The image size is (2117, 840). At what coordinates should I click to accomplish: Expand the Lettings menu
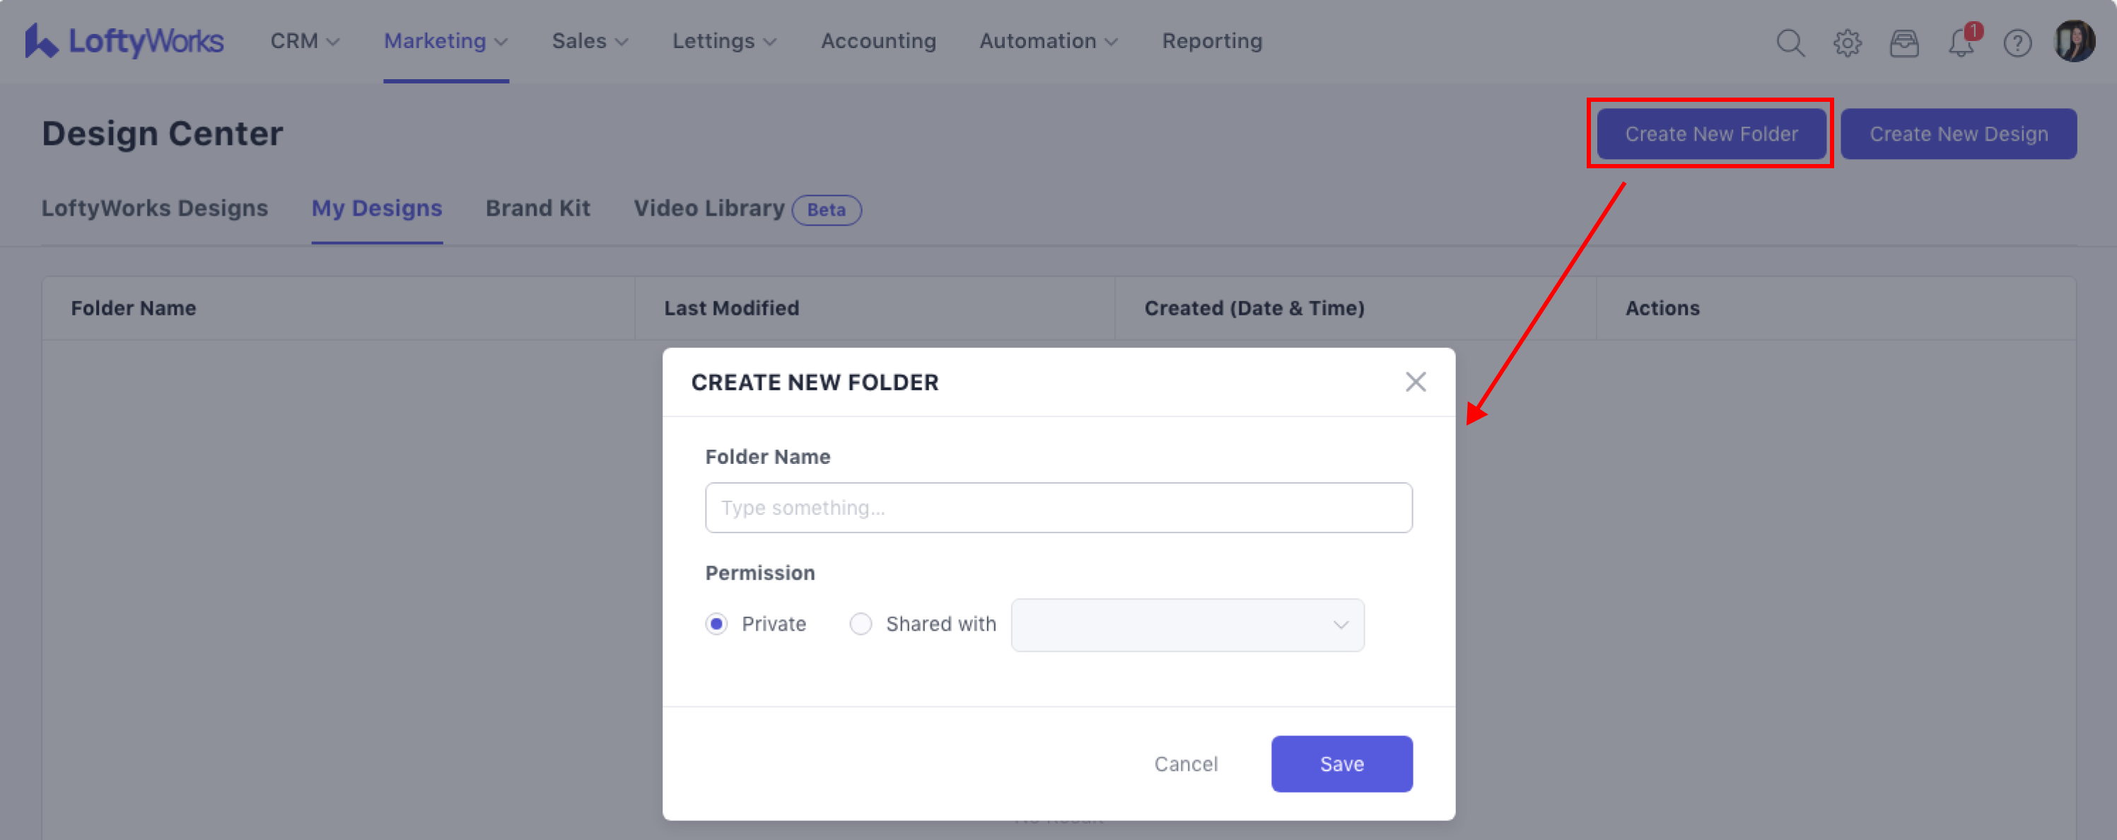pyautogui.click(x=723, y=41)
